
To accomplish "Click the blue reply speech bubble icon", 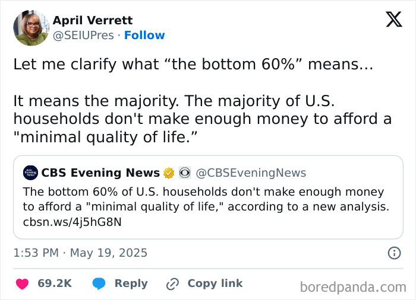I will coord(99,284).
